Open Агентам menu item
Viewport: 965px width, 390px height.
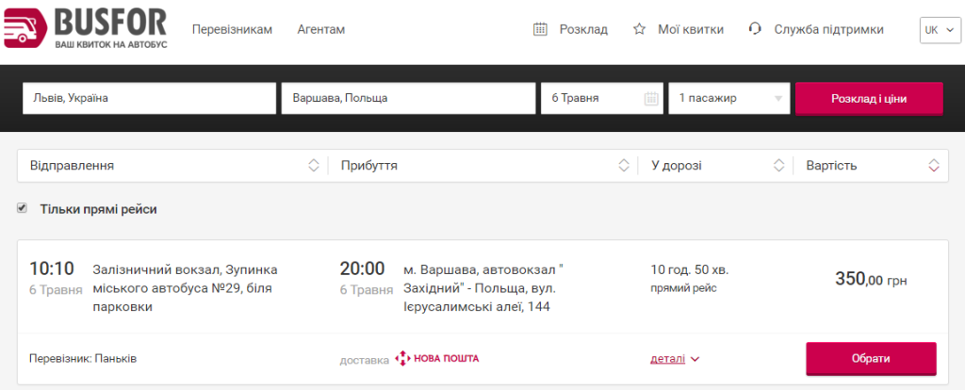[321, 29]
